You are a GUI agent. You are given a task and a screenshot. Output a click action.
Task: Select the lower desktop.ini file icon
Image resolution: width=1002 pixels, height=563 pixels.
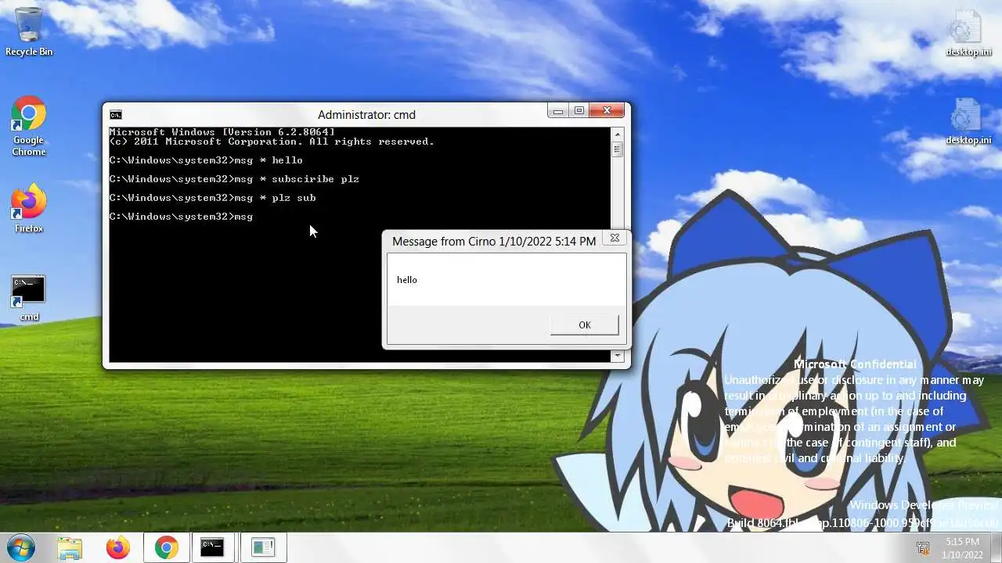coord(968,121)
